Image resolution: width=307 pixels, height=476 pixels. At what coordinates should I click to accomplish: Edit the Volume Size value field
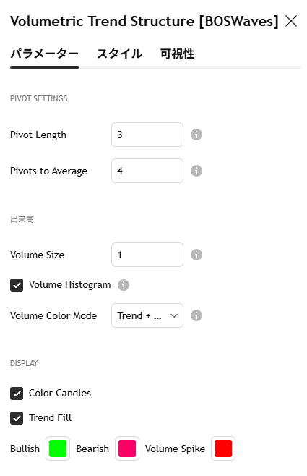(147, 255)
